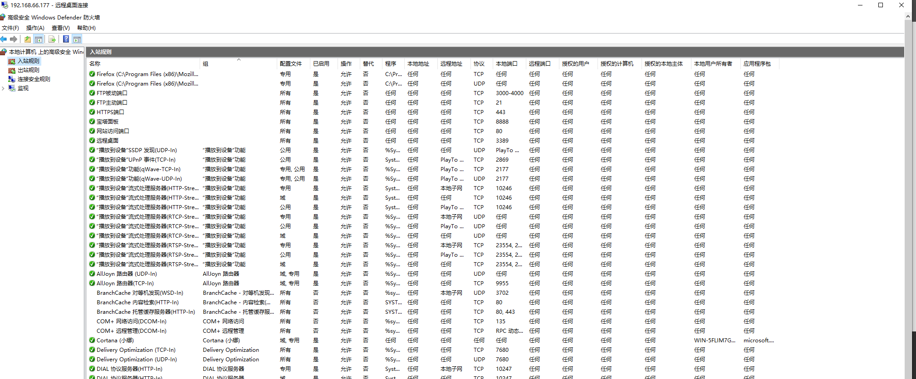Select the COM+ 网络访问(DCOM-In) rule
This screenshot has width=916, height=379.
(132, 321)
